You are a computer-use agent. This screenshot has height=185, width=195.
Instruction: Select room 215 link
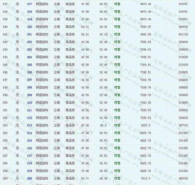click(x=30, y=140)
